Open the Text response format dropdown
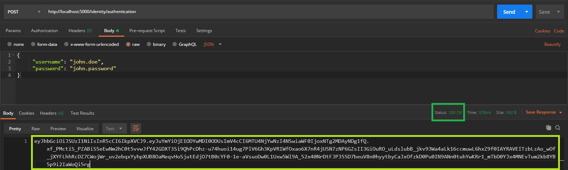The height and width of the screenshot is (170, 568). [x=114, y=128]
